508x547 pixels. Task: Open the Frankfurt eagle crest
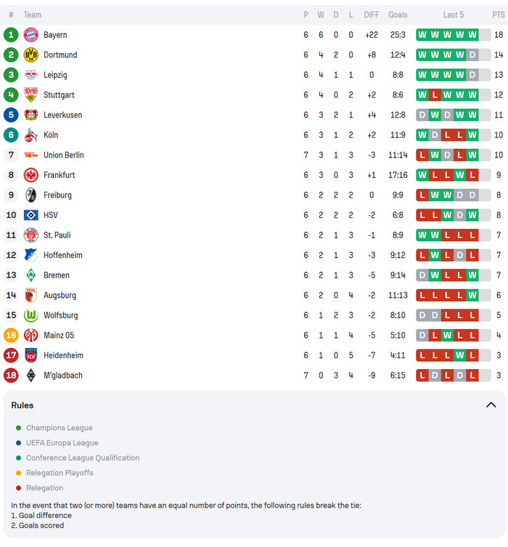pyautogui.click(x=31, y=175)
